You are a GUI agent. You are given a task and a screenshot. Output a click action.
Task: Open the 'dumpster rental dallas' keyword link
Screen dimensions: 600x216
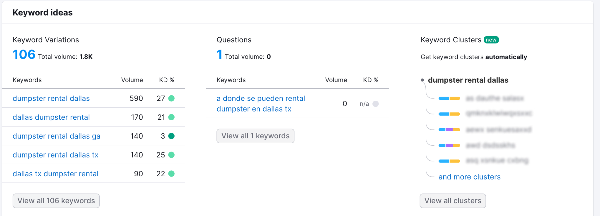[x=51, y=98]
